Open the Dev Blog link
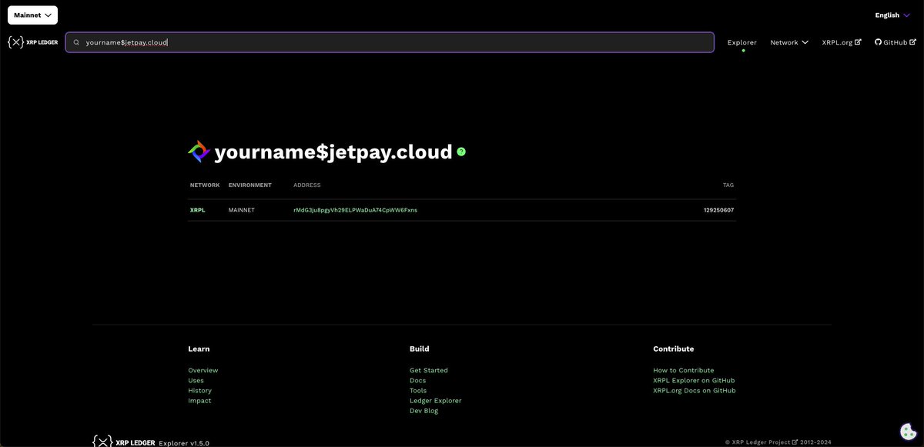The width and height of the screenshot is (924, 447). click(423, 410)
